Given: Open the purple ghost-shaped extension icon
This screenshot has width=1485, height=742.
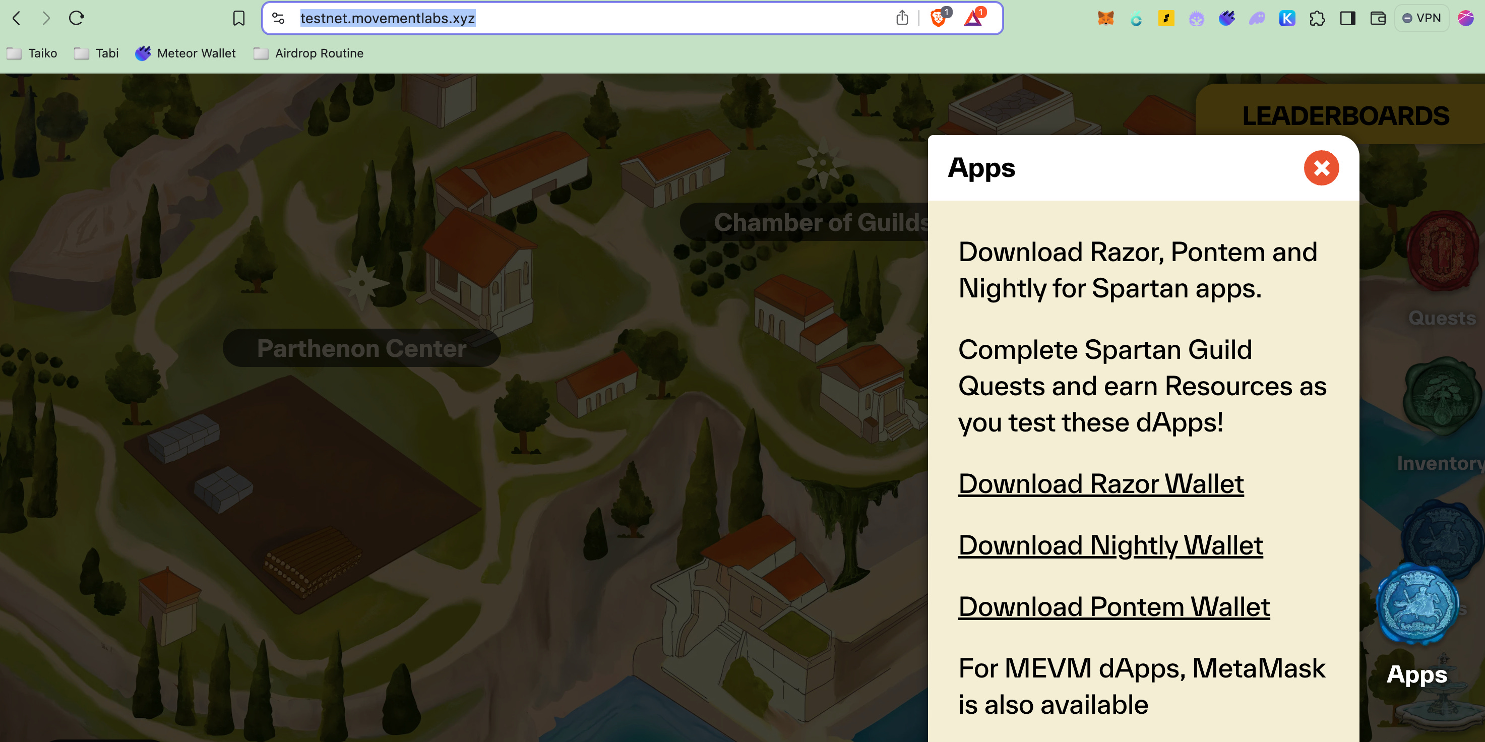Looking at the screenshot, I should click(1257, 19).
